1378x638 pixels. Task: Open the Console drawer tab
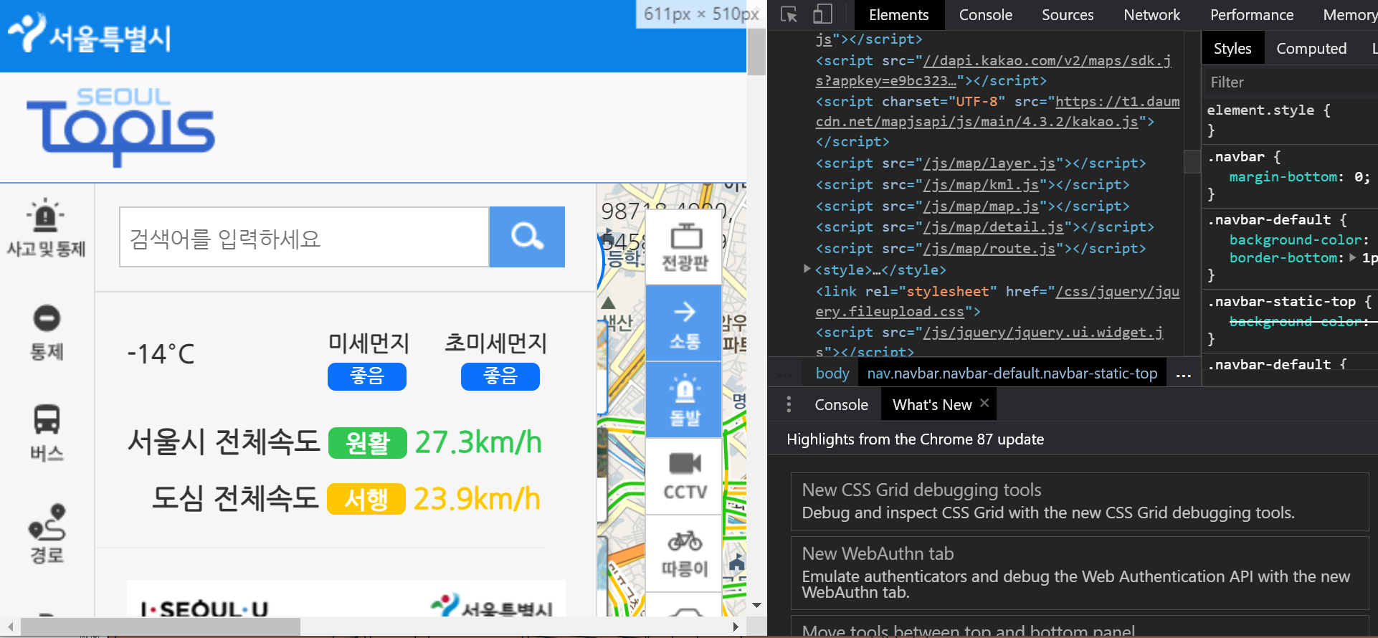click(841, 404)
